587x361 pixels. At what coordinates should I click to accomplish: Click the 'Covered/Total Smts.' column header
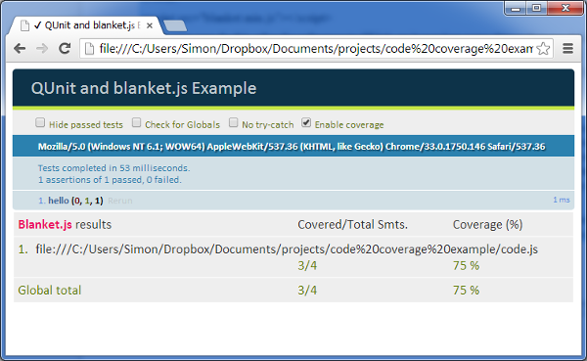[352, 224]
